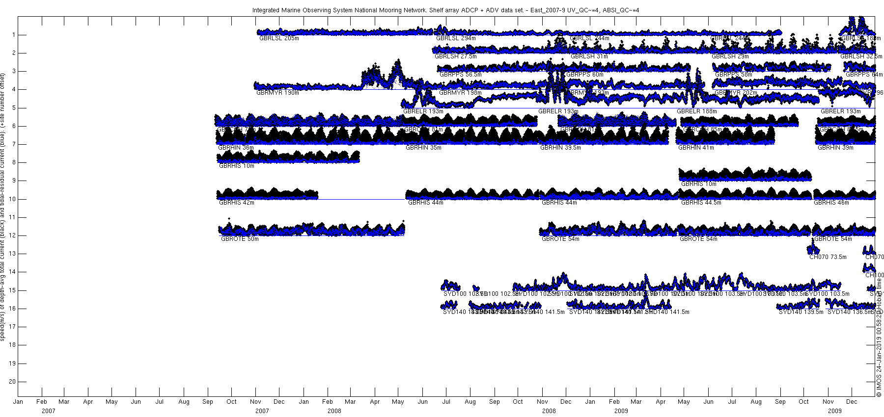Viewport: 884px width, 417px height.
Task: Click the GBRHIN 41m label
Action: click(696, 147)
